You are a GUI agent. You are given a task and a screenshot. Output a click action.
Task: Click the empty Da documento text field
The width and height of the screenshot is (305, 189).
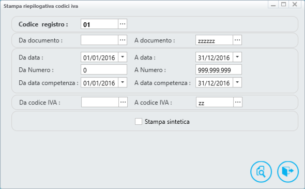99,40
